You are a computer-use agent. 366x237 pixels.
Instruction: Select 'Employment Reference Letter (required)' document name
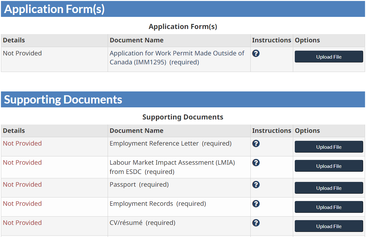coord(171,143)
